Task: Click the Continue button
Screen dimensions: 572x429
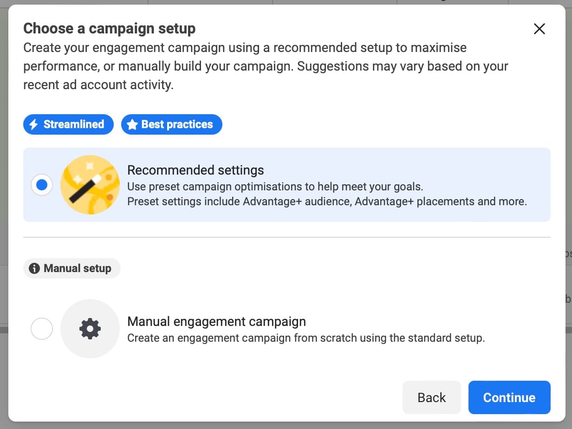Action: click(x=509, y=397)
